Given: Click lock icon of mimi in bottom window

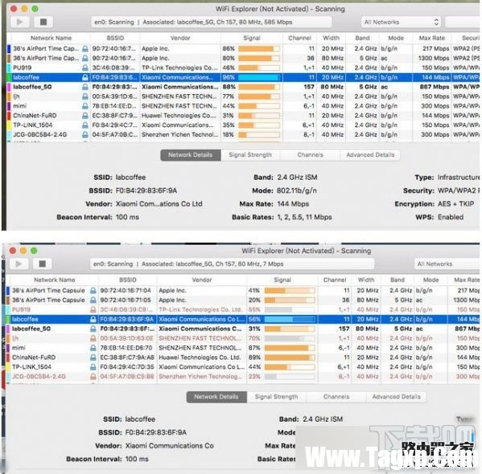Looking at the screenshot, I should 93,348.
